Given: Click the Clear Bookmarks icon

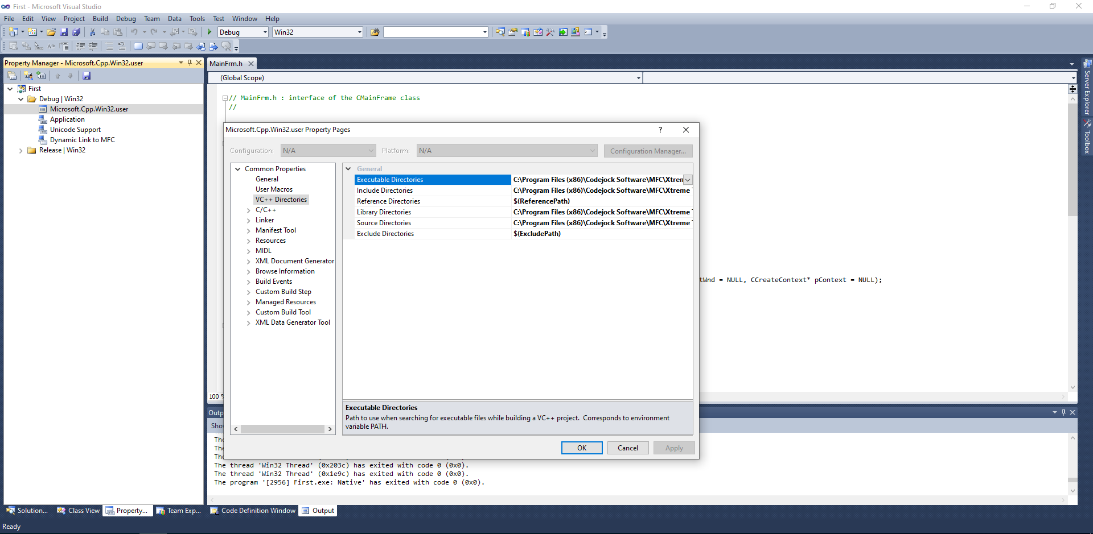Looking at the screenshot, I should coord(226,47).
